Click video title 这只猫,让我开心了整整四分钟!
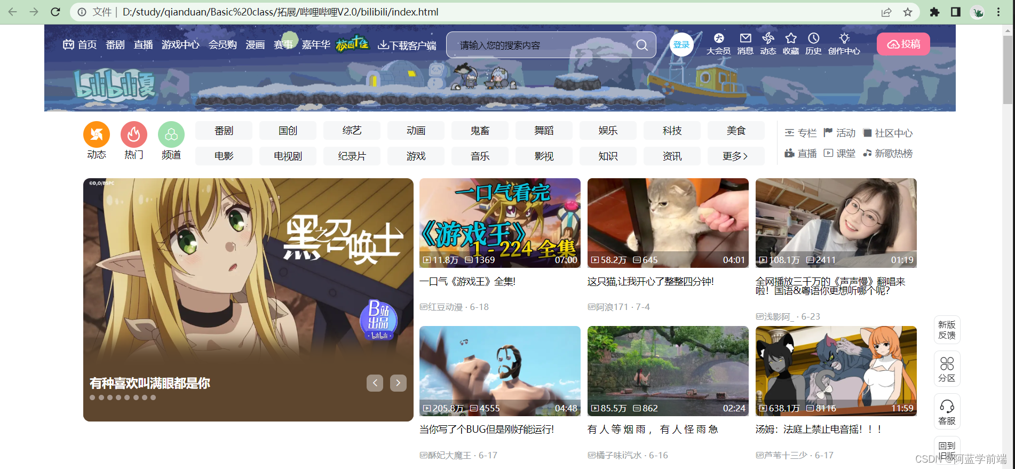This screenshot has width=1015, height=469. (651, 281)
